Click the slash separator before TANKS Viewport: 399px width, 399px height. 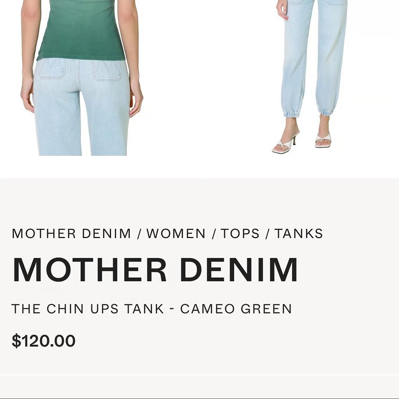click(267, 234)
